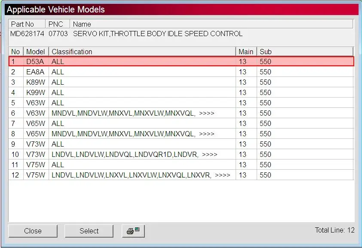
Task: Expand >>>> on row 6 V63W classification
Action: click(x=207, y=113)
